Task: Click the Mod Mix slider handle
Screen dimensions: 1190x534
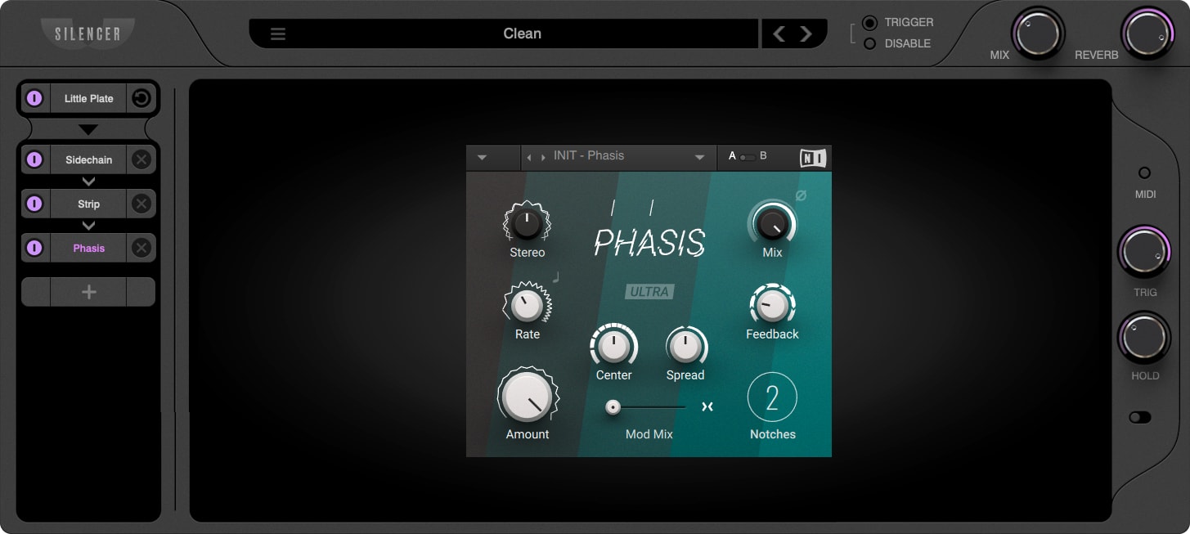Action: pos(613,406)
